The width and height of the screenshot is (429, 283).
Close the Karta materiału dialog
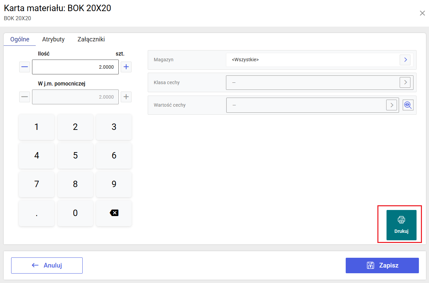tap(422, 13)
